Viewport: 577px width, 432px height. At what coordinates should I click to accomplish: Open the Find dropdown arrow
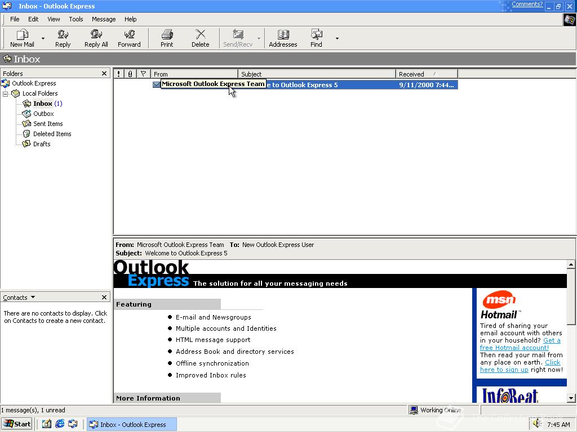[337, 38]
